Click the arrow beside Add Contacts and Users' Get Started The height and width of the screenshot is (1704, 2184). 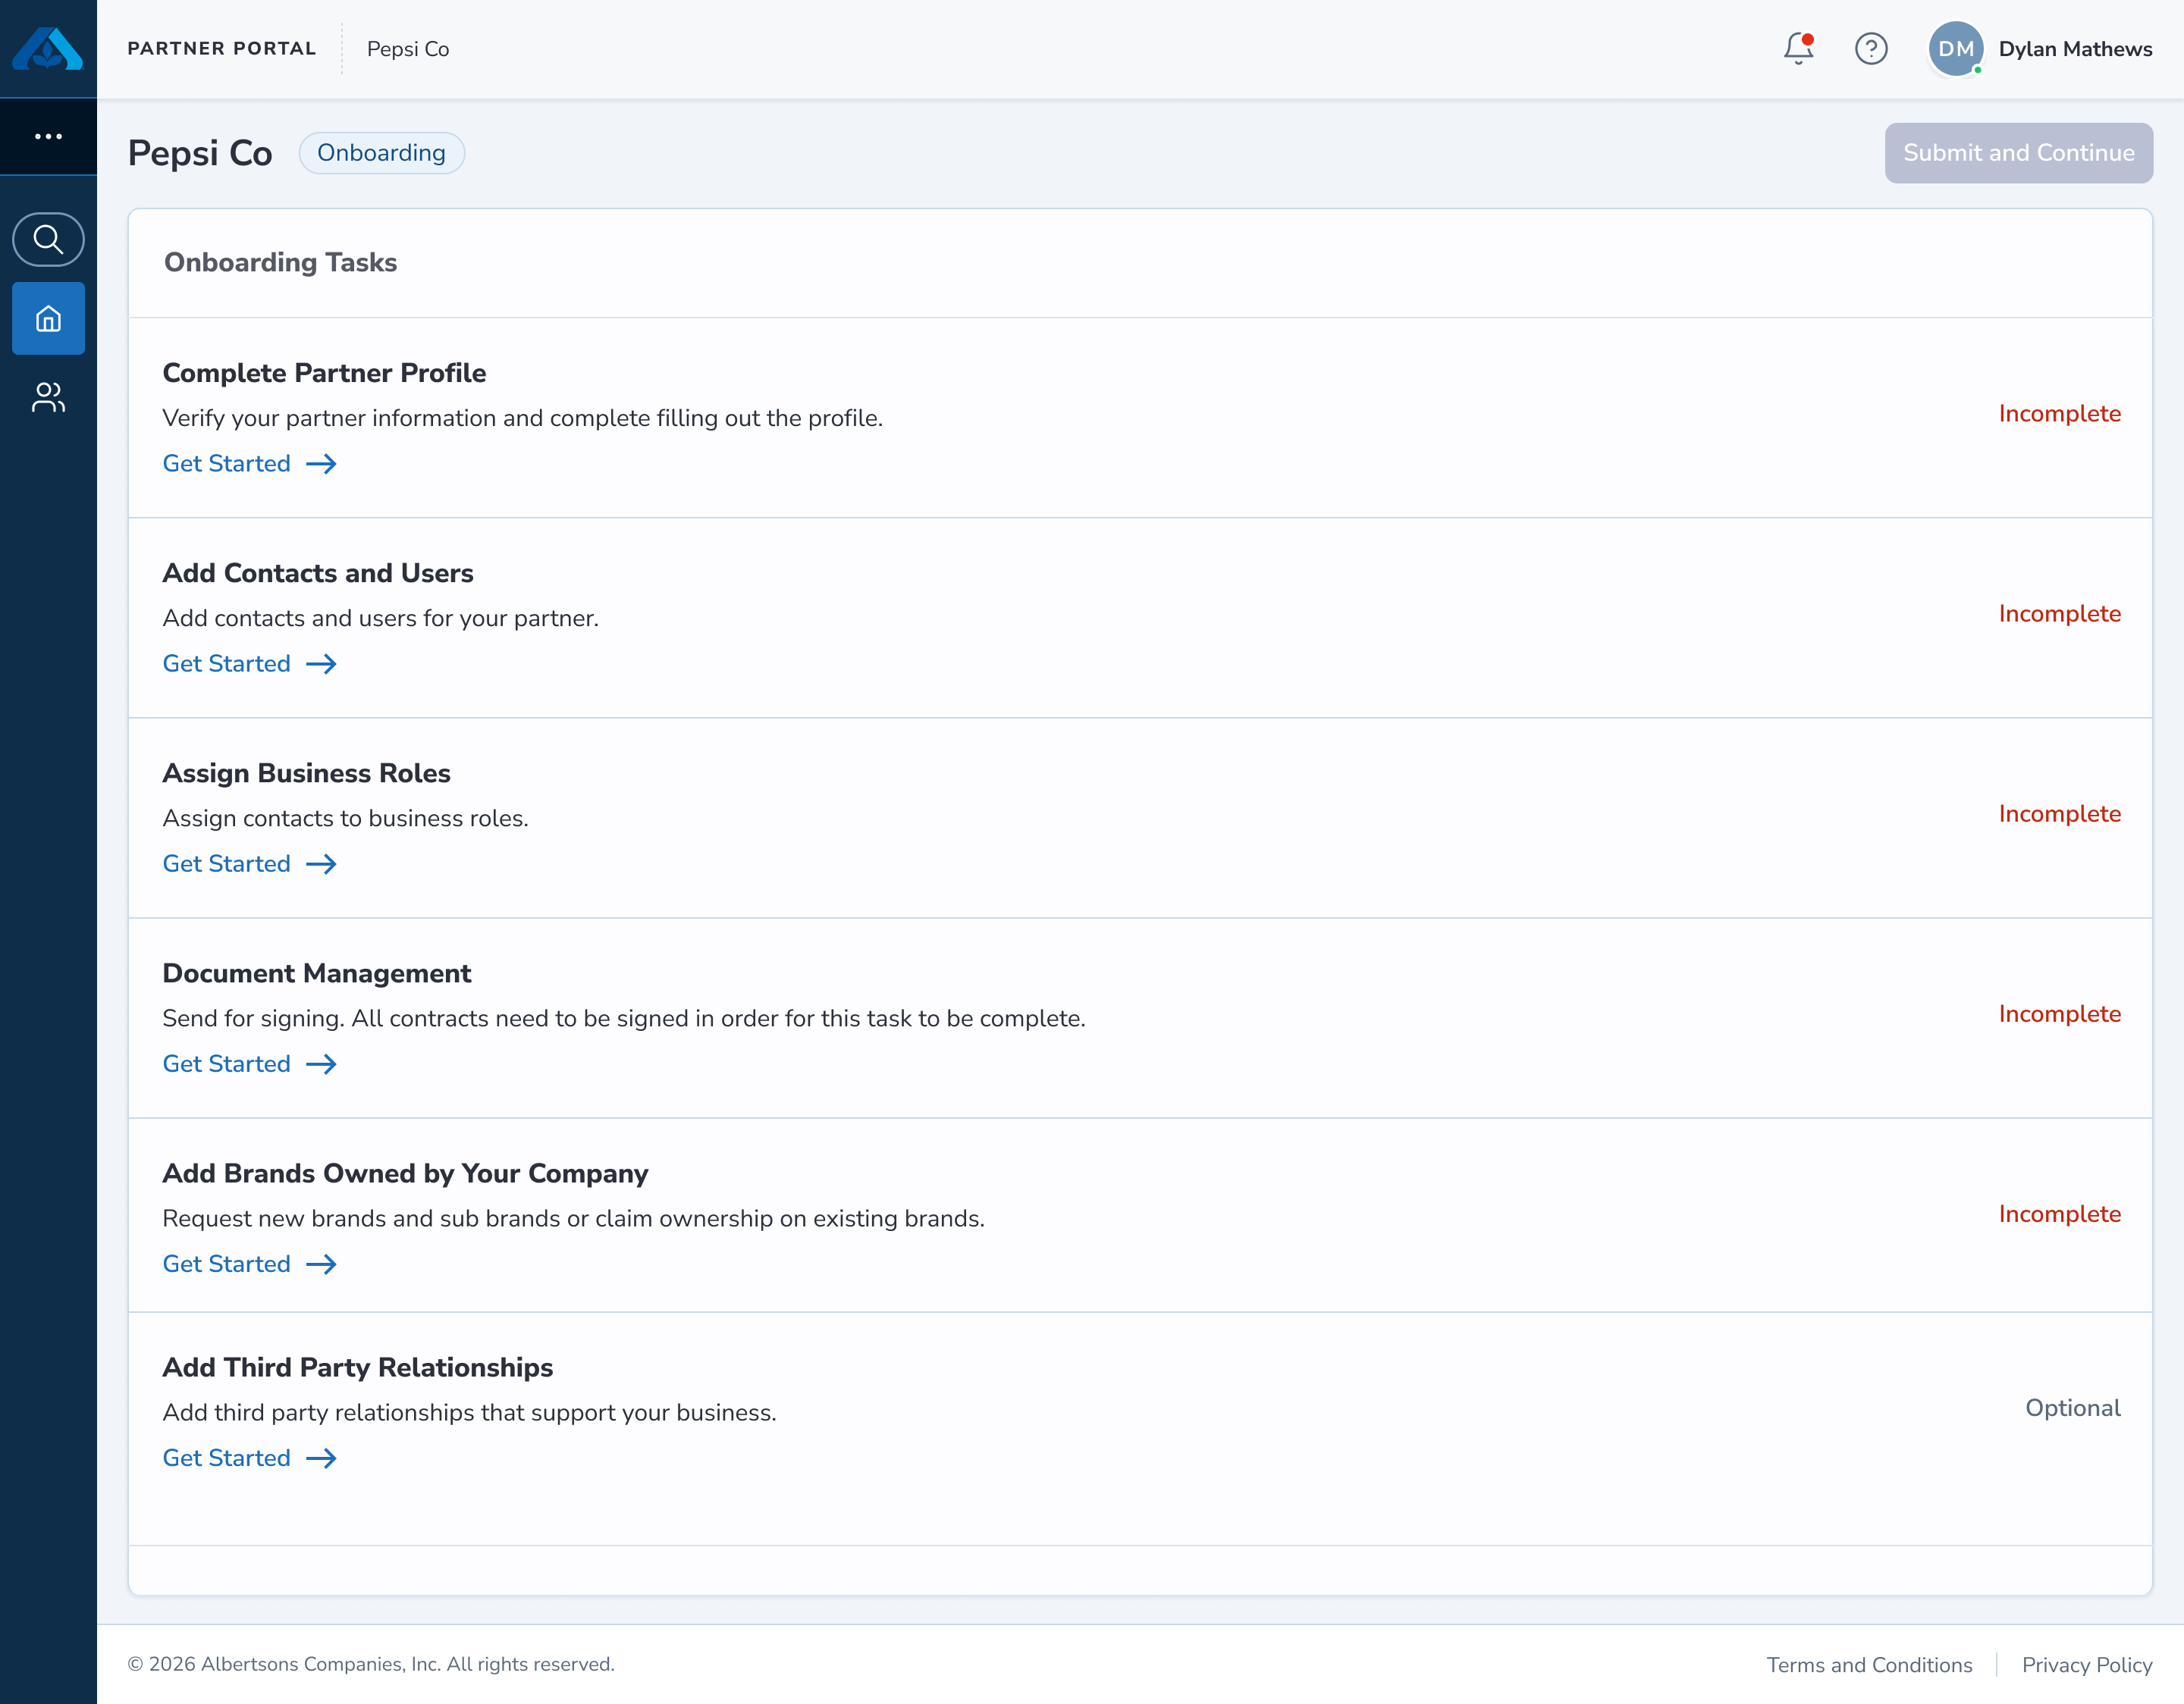[x=321, y=663]
